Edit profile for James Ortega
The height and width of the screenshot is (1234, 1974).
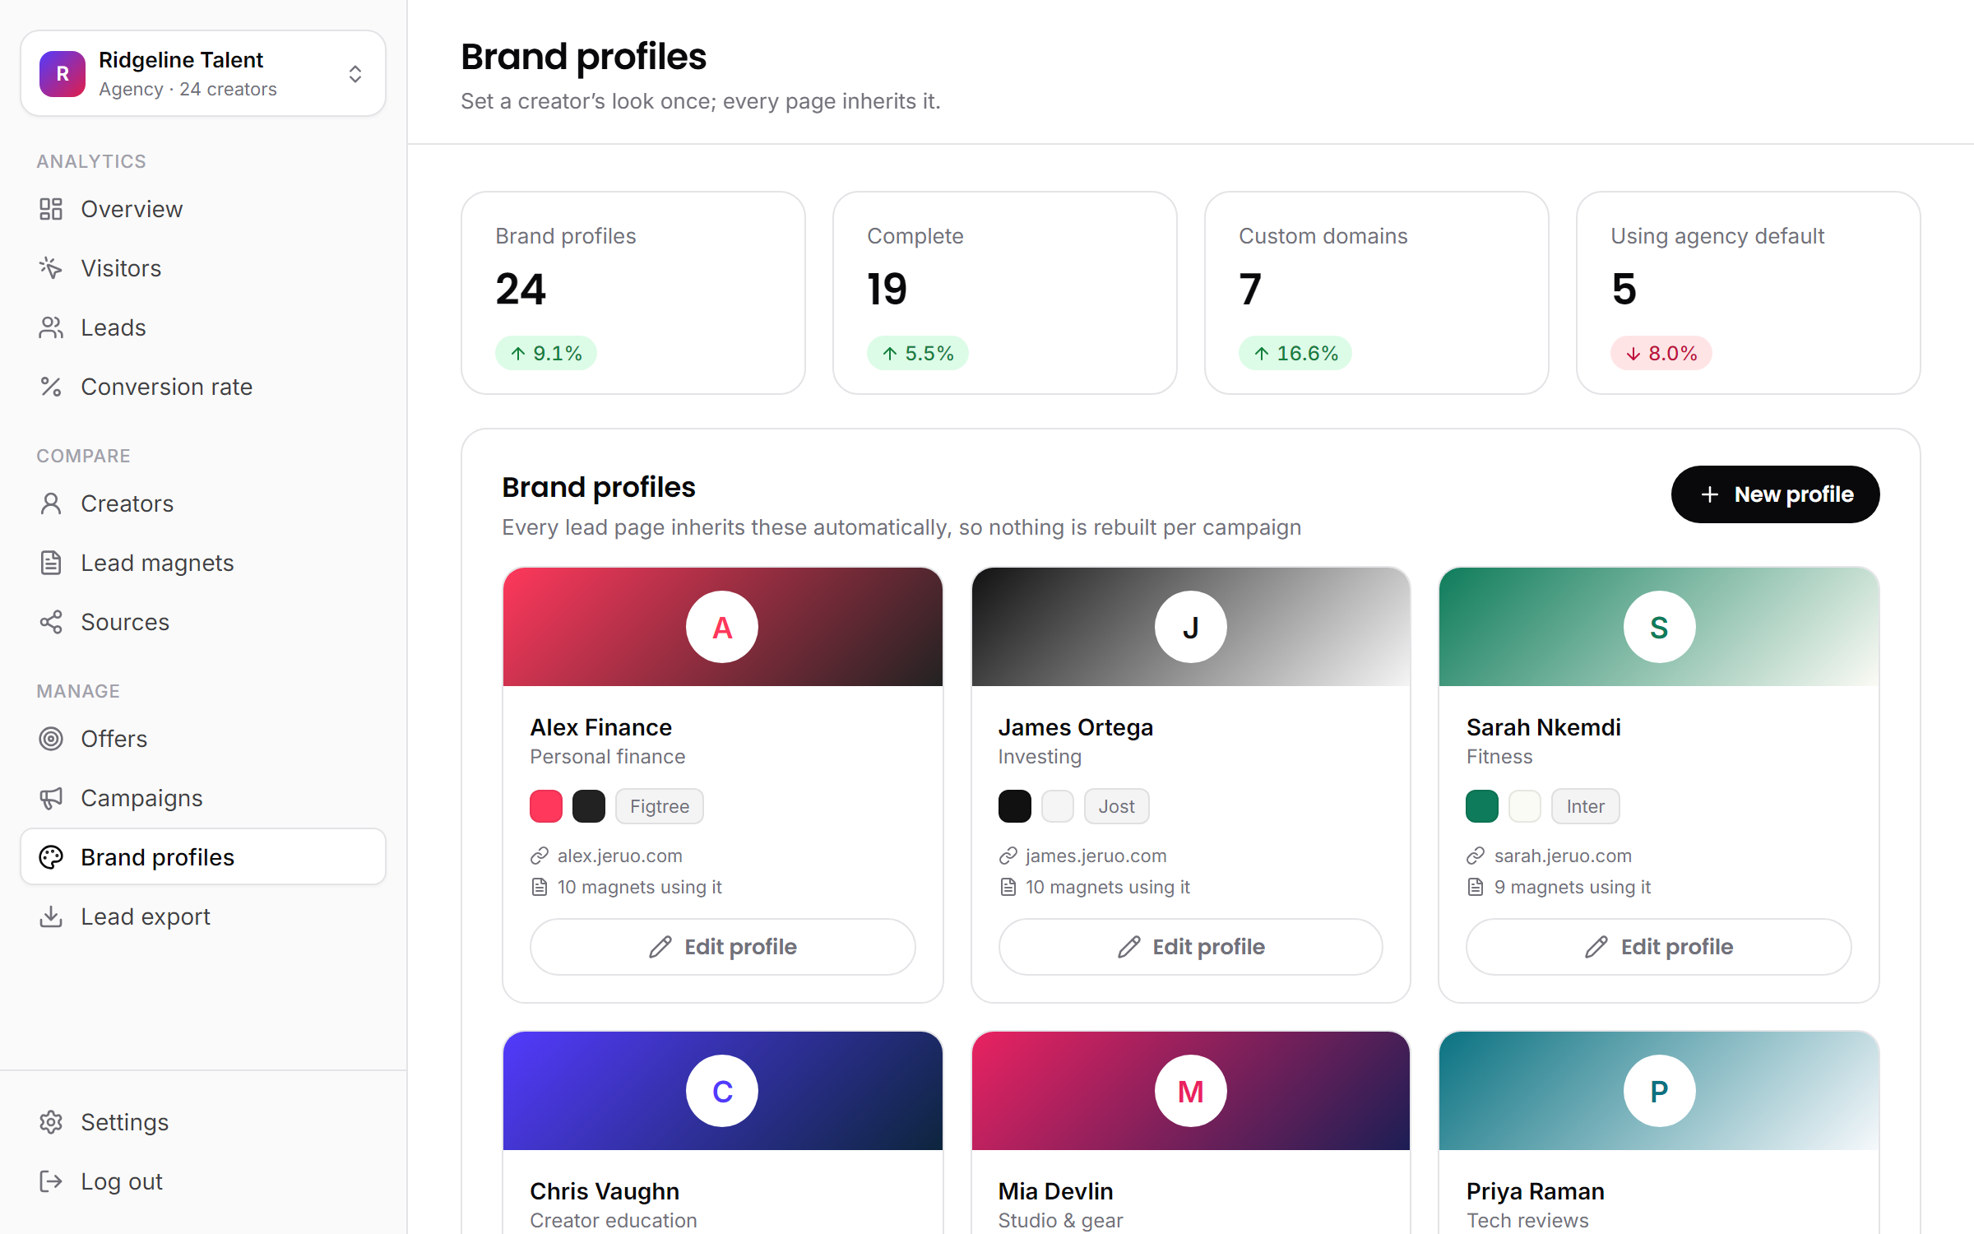coord(1190,947)
